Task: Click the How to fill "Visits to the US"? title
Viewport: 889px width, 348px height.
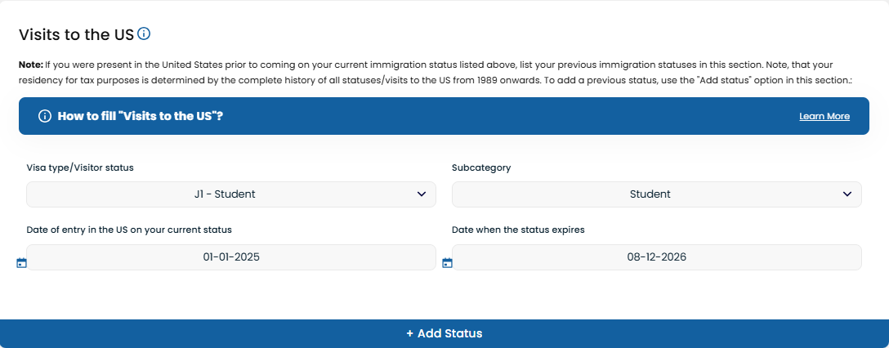Action: [x=140, y=116]
